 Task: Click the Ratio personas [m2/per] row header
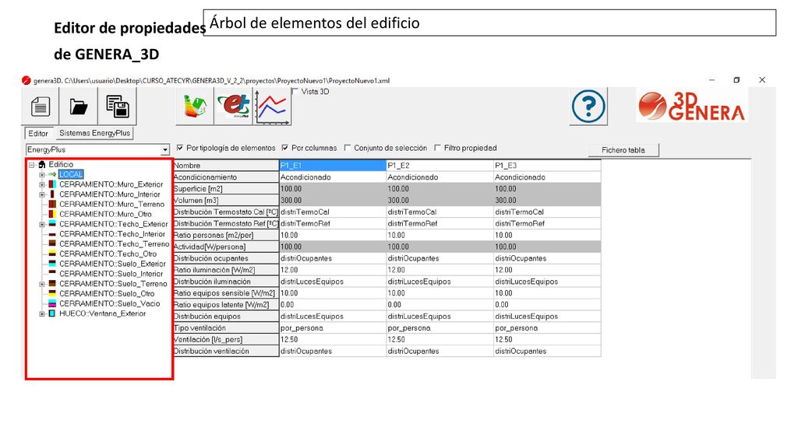(x=226, y=235)
